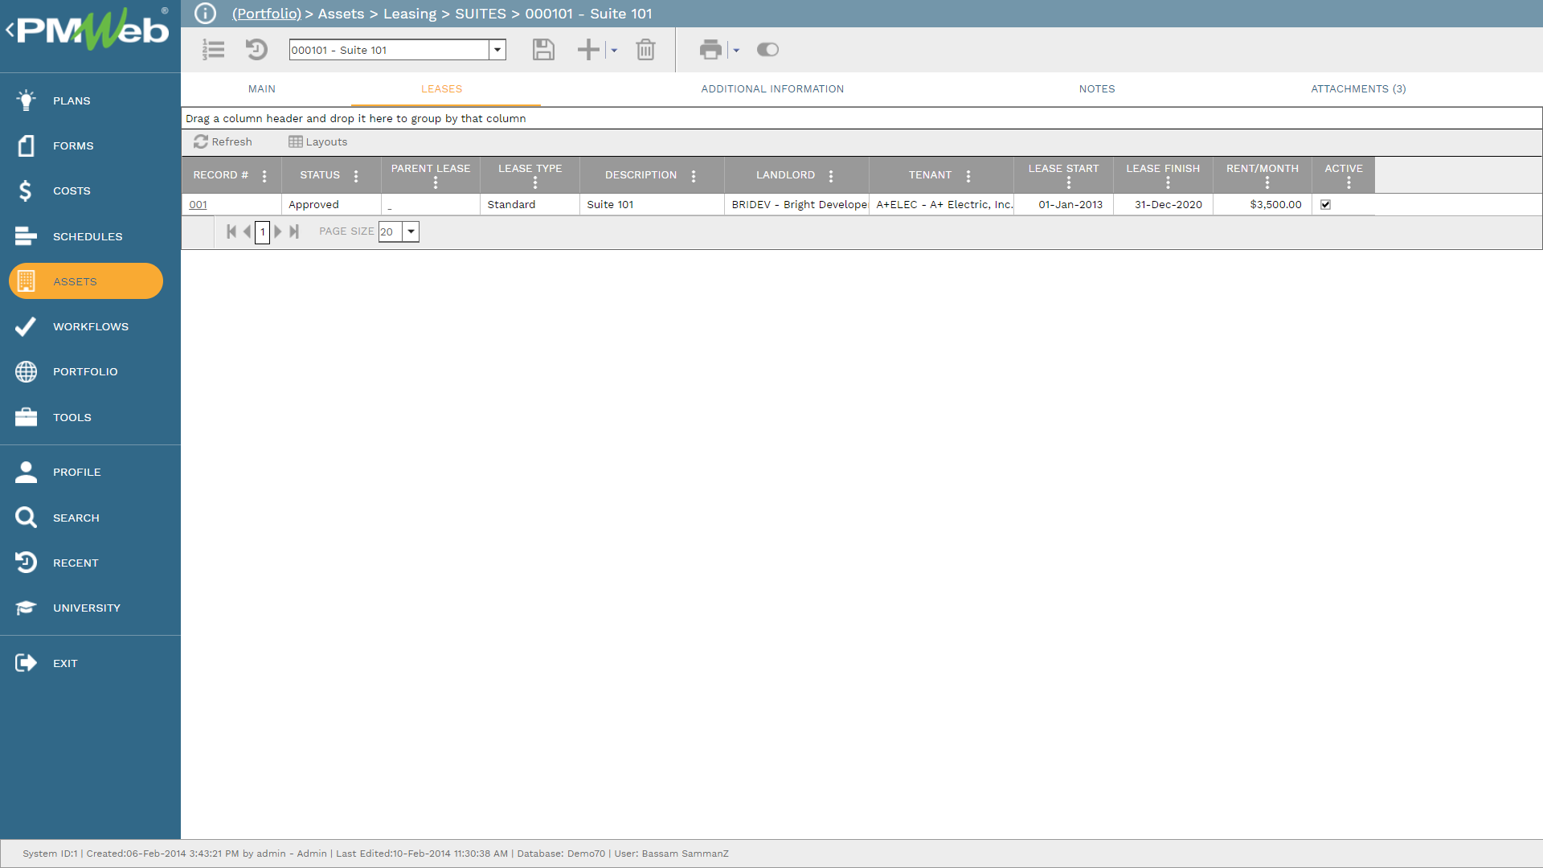The image size is (1543, 868).
Task: Open Status column options menu
Action: [356, 176]
